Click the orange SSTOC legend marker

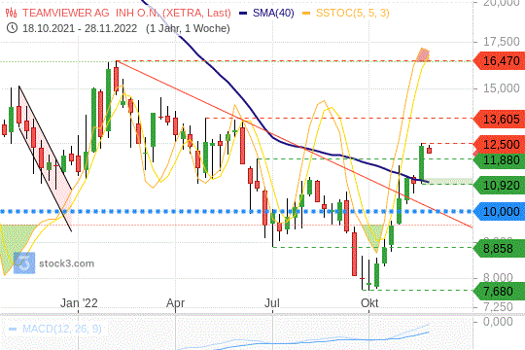(x=306, y=14)
